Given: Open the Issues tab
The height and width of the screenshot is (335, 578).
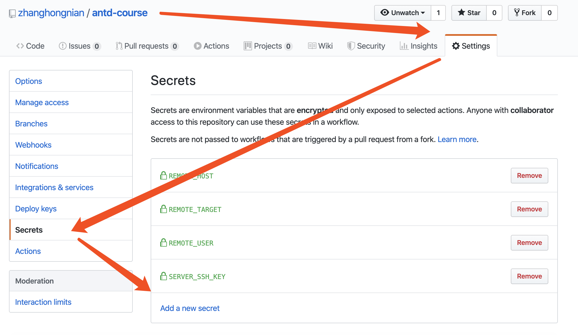Looking at the screenshot, I should [x=80, y=46].
